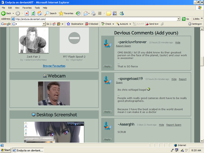Go to the Home page icon
The image size is (204, 153).
click(39, 13)
